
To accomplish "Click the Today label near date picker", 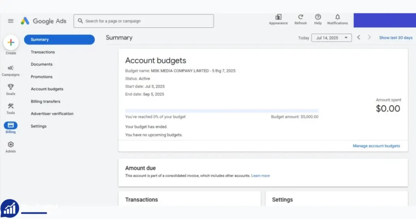I will click(303, 38).
